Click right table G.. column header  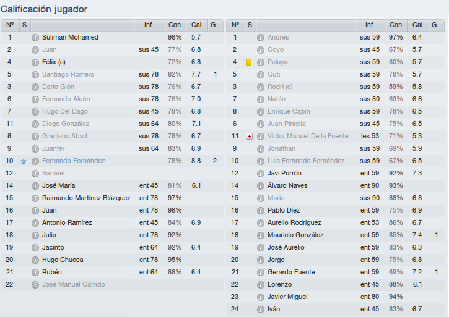pyautogui.click(x=436, y=25)
